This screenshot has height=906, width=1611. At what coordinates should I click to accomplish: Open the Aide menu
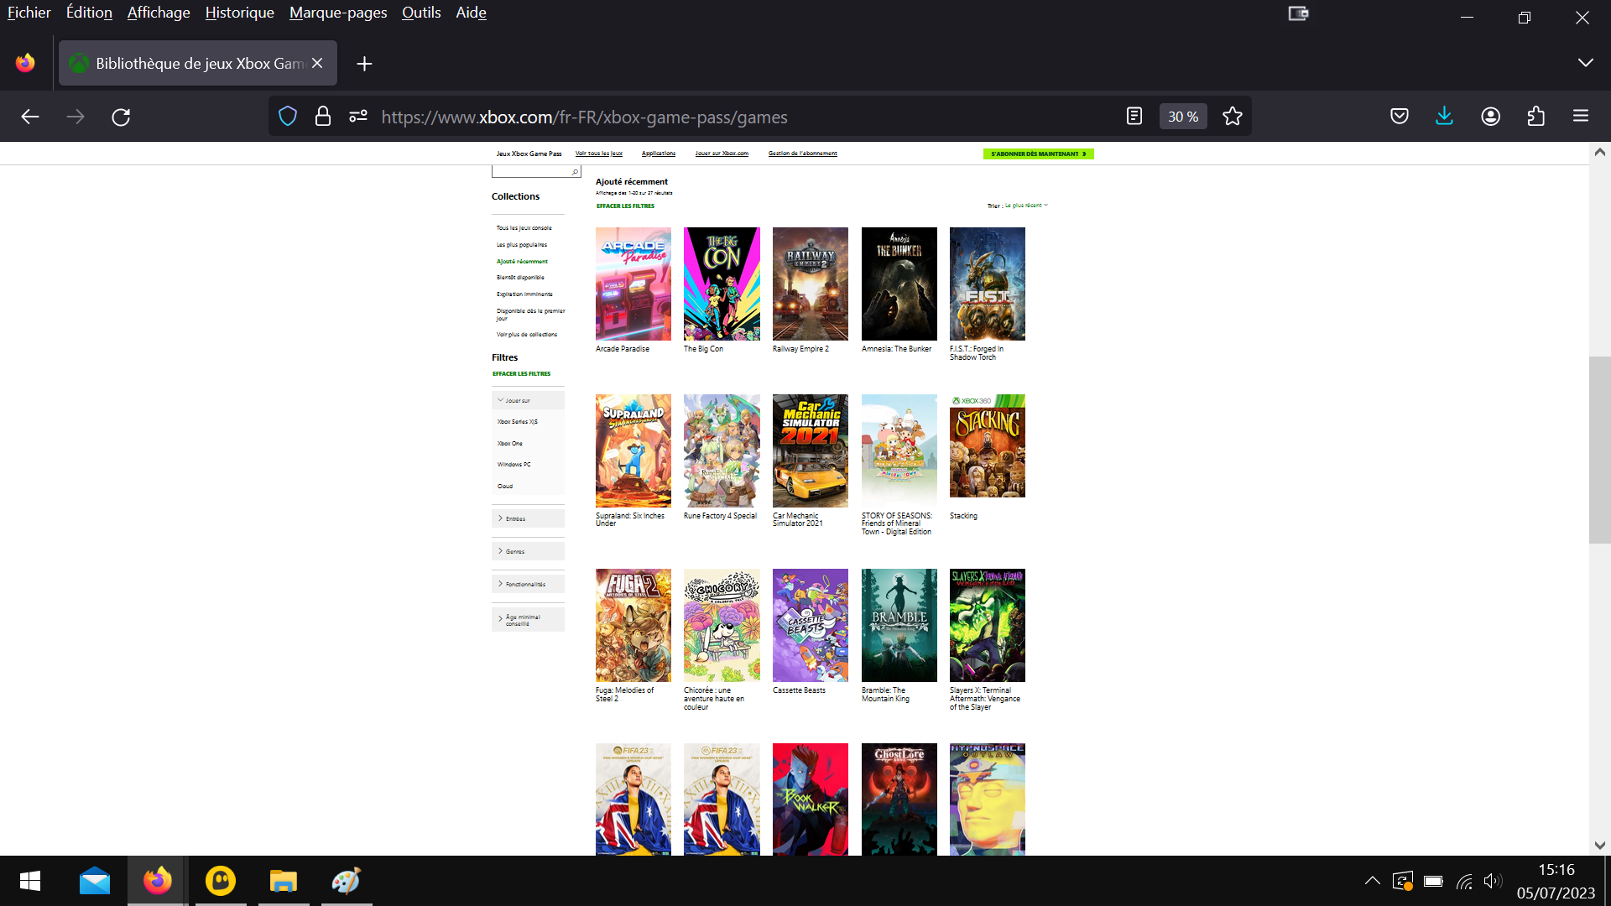point(471,13)
